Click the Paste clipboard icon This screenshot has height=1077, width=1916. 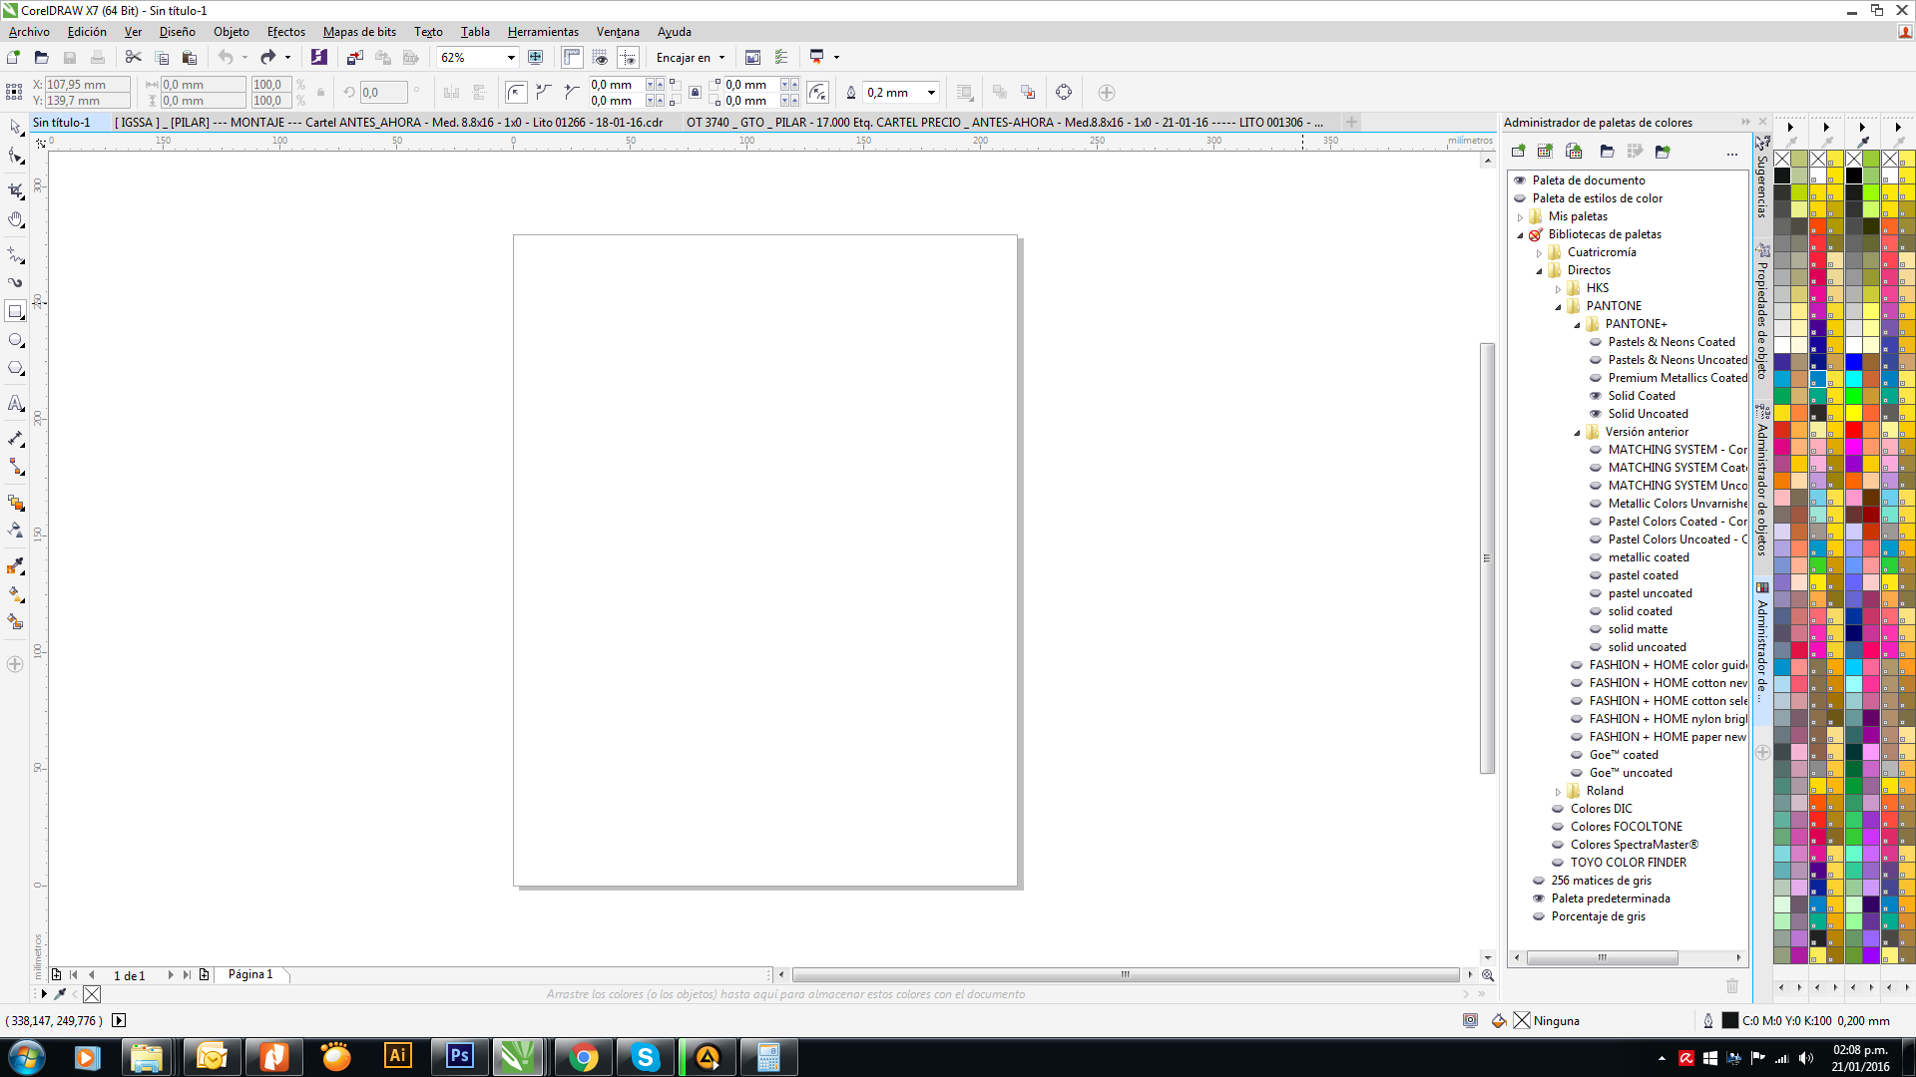point(189,58)
